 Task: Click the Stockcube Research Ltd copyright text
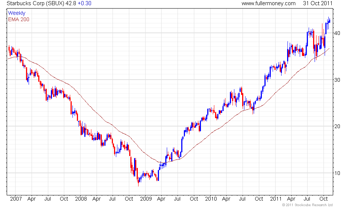pyautogui.click(x=308, y=205)
